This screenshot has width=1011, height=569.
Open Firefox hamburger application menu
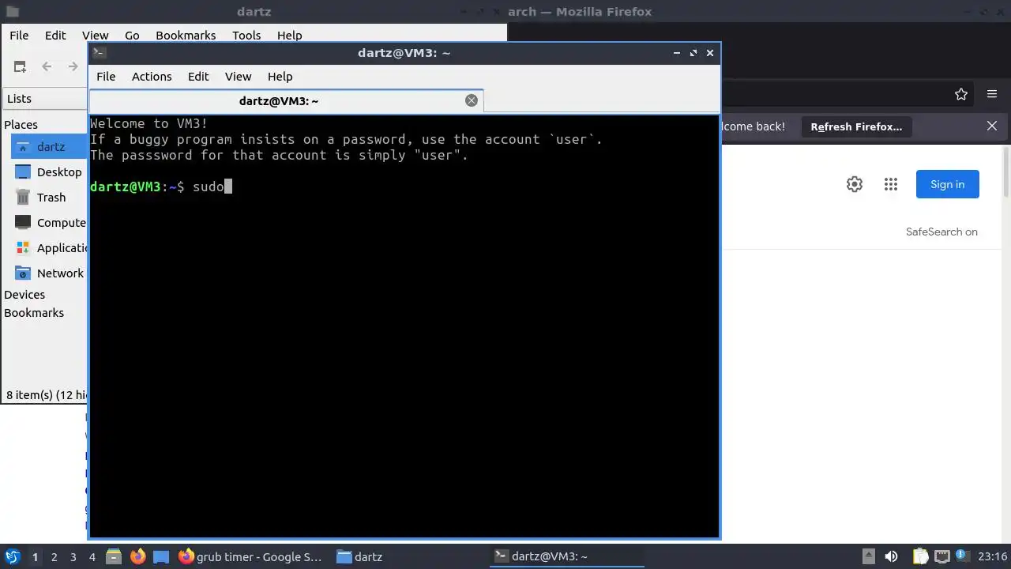(x=992, y=94)
